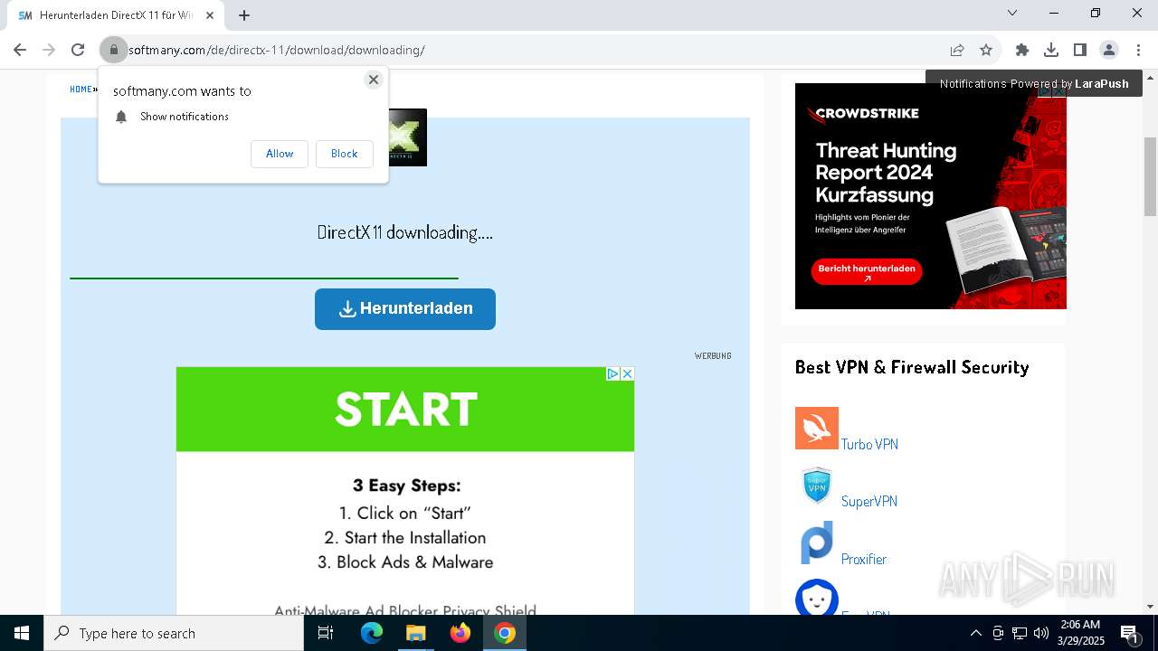Open site info lock icon
This screenshot has height=651, width=1158.
coord(113,50)
